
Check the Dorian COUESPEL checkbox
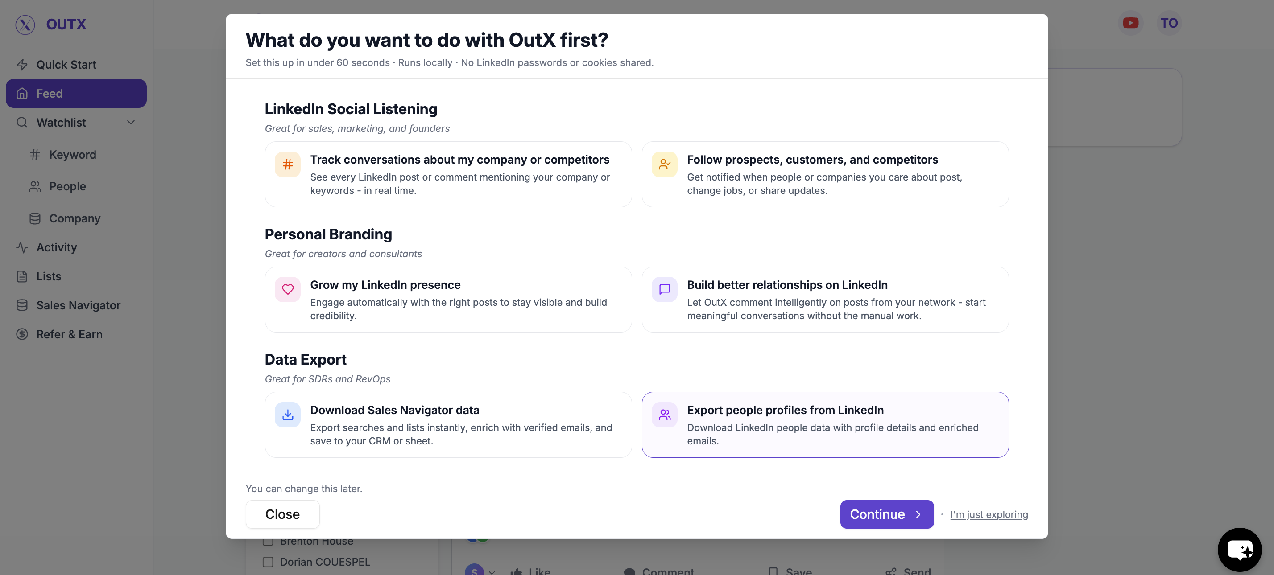click(x=268, y=562)
